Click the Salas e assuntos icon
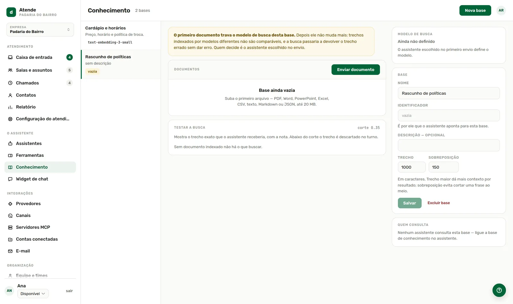Viewport: 513px width, 304px height. tap(10, 70)
